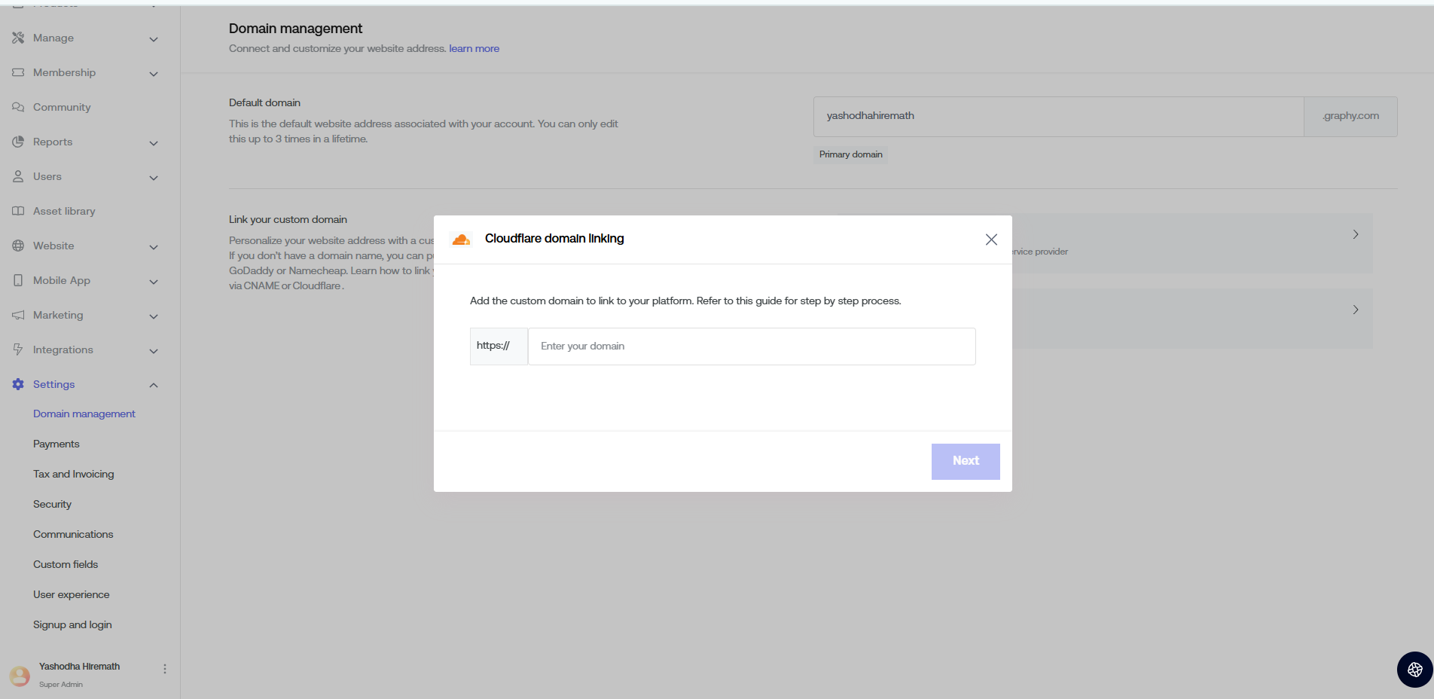Image resolution: width=1434 pixels, height=699 pixels.
Task: Click the Enter your domain input field
Action: point(751,346)
